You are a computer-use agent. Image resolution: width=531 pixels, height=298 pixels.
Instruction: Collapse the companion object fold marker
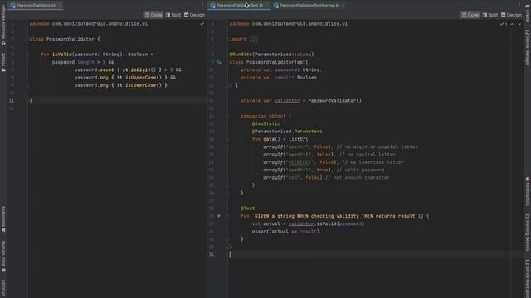point(227,116)
